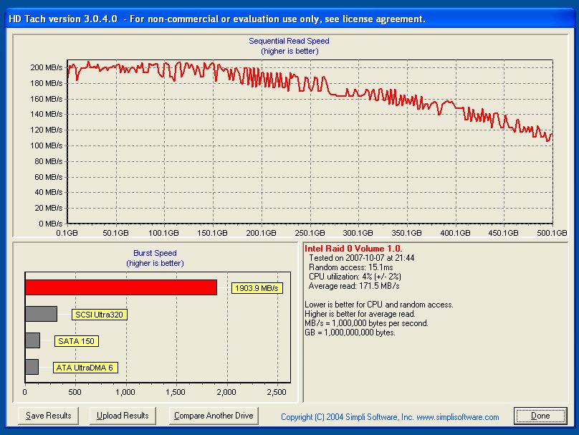Select the ATA UltraDMA 6 label
The image size is (579, 435).
pos(85,368)
